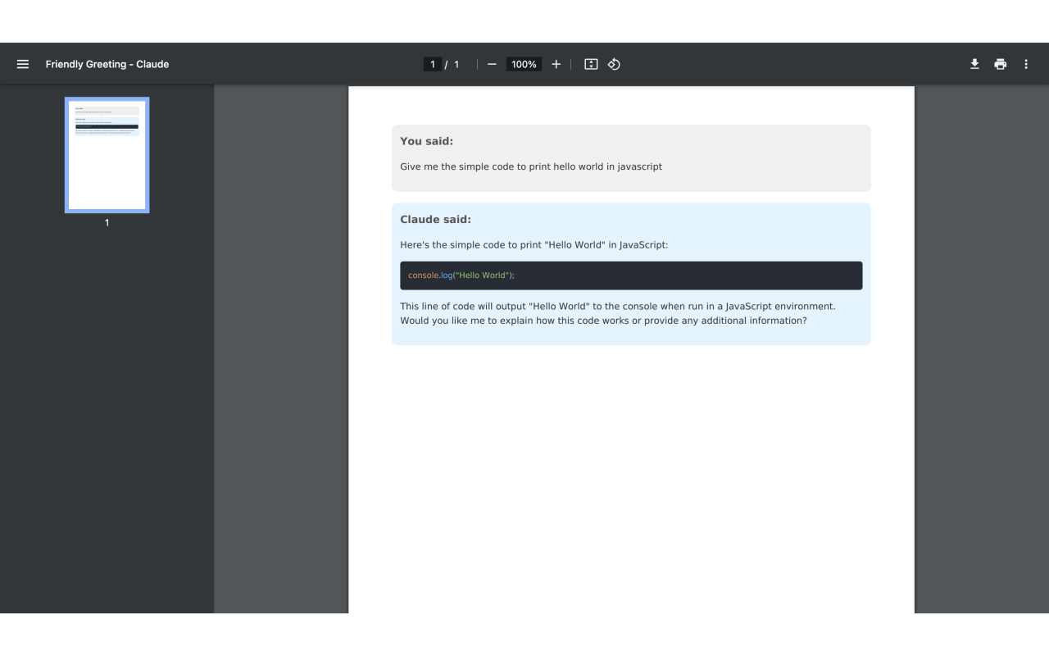
Task: Open the three-dot more actions menu
Action: [1026, 64]
